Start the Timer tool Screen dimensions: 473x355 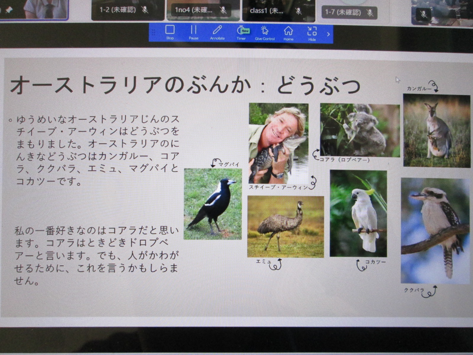pos(242,32)
